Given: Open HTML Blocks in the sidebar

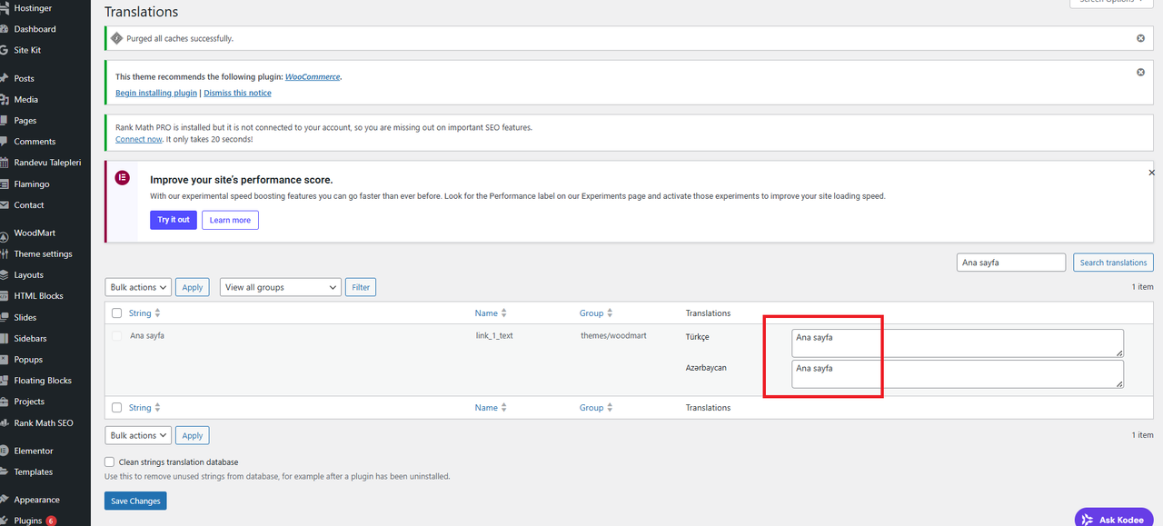Looking at the screenshot, I should (x=38, y=295).
